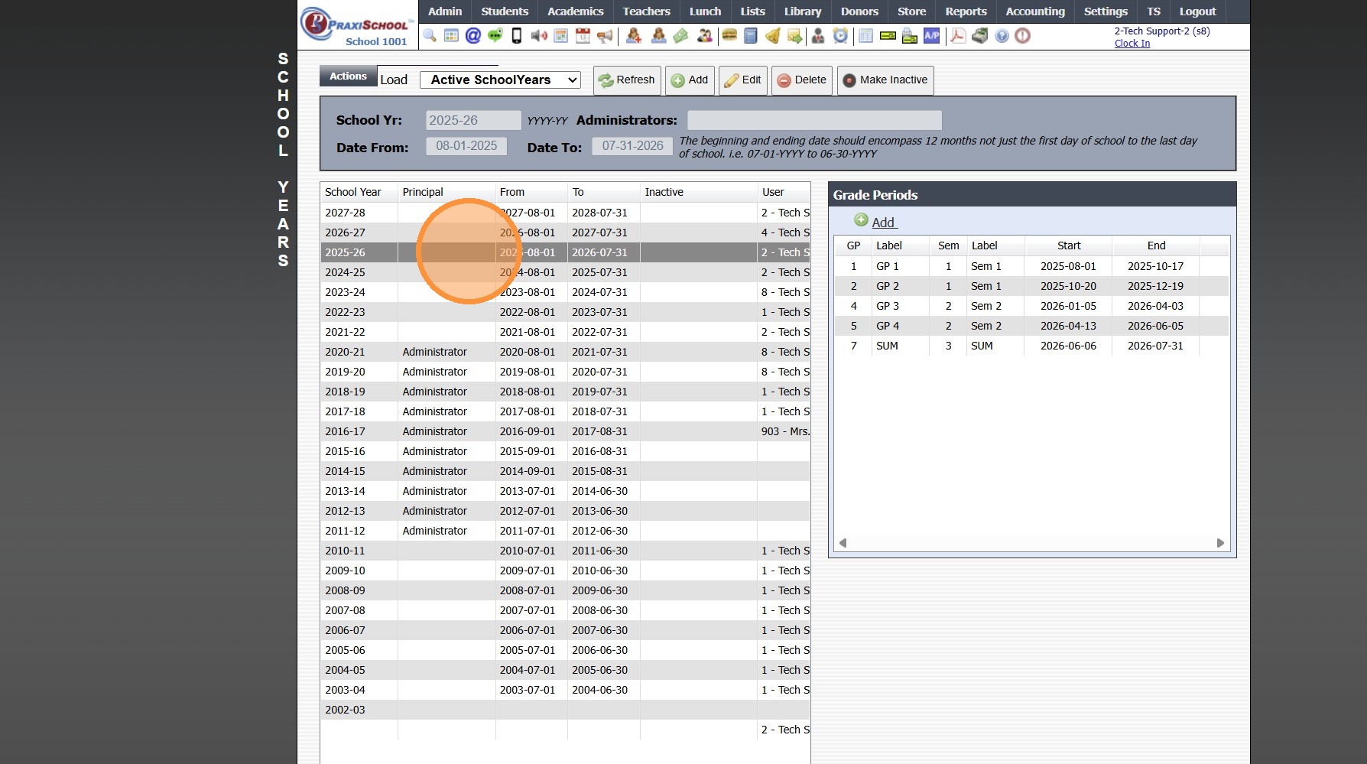1367x764 pixels.
Task: Open the hamburger lunch icon
Action: [x=729, y=36]
